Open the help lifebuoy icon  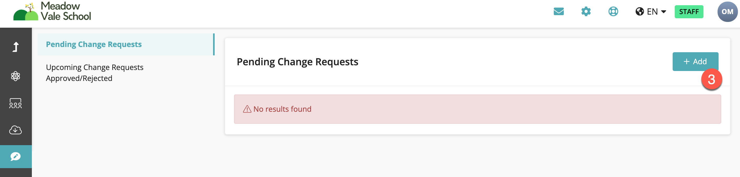pyautogui.click(x=613, y=11)
